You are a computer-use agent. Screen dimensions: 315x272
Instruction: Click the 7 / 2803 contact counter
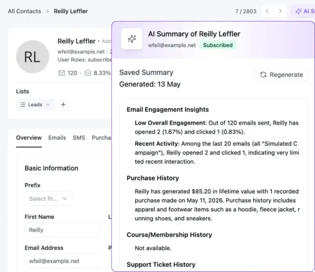246,11
